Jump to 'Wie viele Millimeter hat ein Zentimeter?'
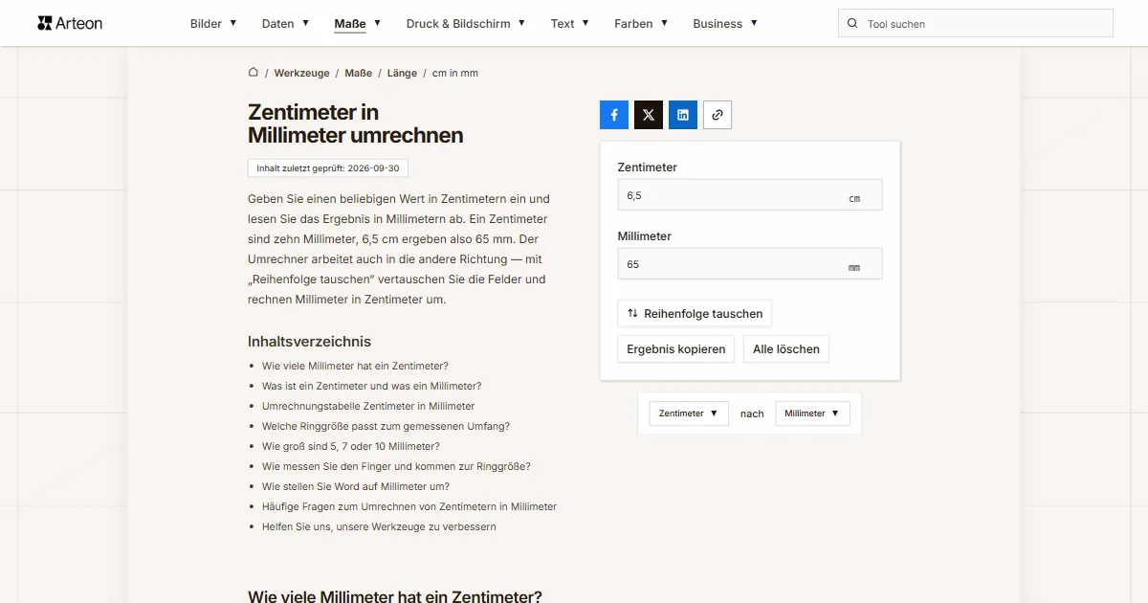 pos(355,366)
